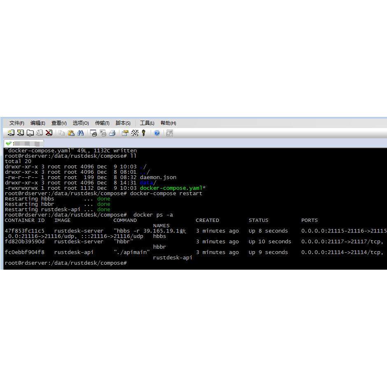Viewport: 387px width, 387px height.
Task: Click the last prompt line in terminal
Action: point(65,263)
